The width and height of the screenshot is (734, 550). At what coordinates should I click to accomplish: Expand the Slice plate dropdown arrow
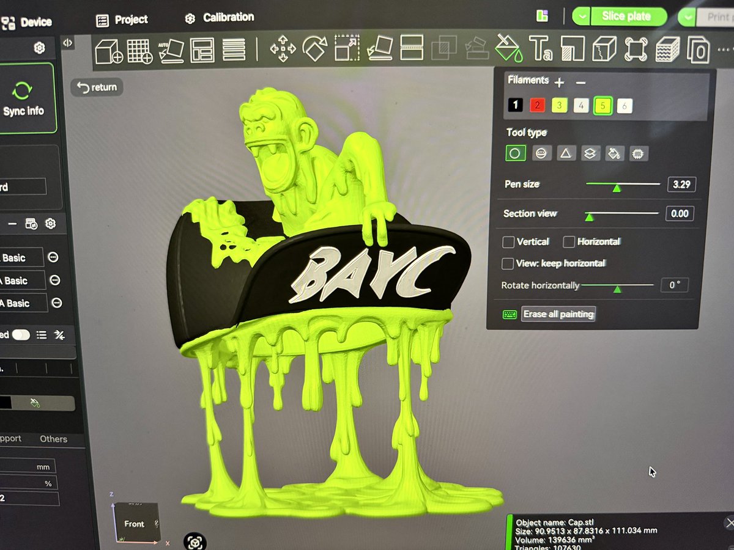click(581, 16)
